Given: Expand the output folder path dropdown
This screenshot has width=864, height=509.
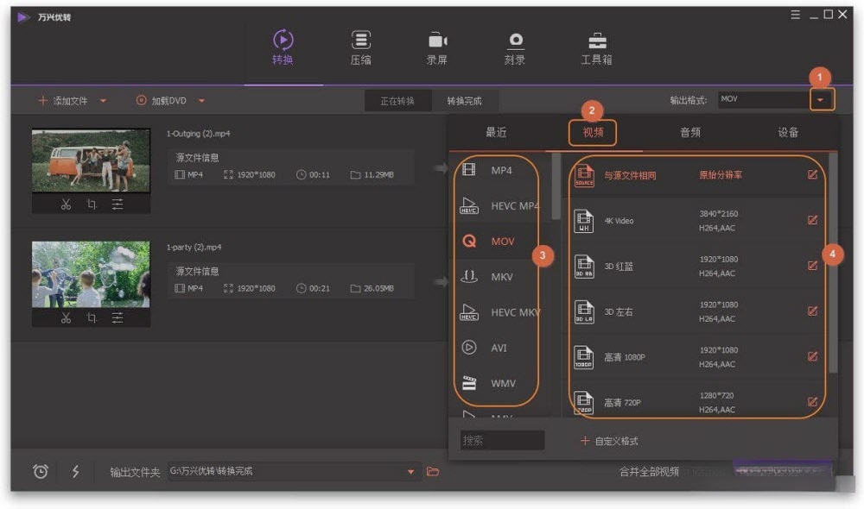Looking at the screenshot, I should point(410,472).
